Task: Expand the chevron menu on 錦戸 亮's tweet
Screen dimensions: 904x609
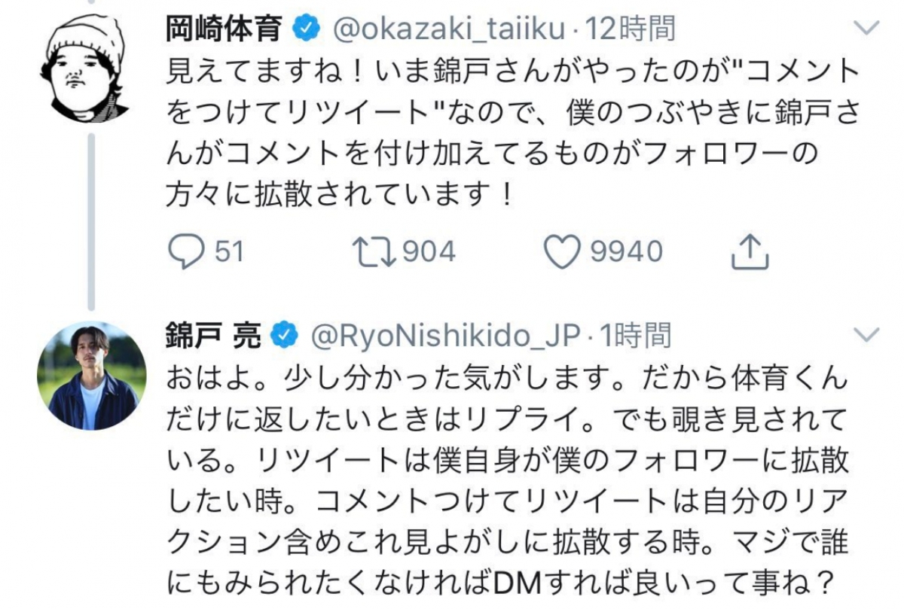Action: click(x=869, y=334)
